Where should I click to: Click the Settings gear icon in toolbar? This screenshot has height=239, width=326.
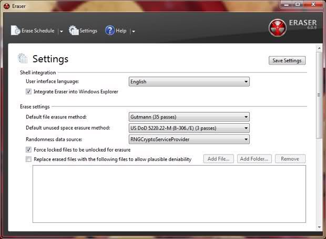click(74, 30)
